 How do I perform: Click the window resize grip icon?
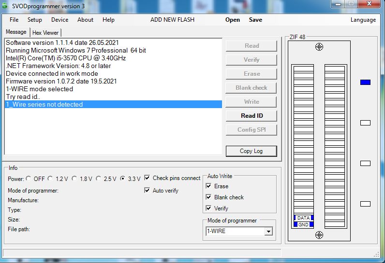pos(376,254)
